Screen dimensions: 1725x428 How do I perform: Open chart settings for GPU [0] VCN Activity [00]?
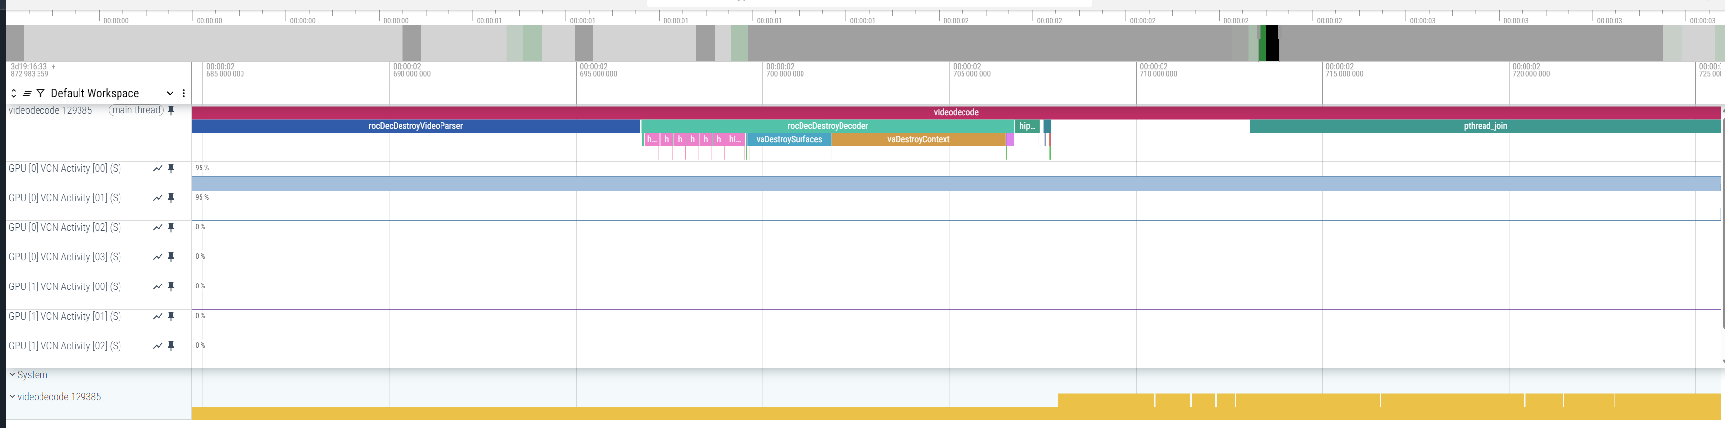(158, 169)
